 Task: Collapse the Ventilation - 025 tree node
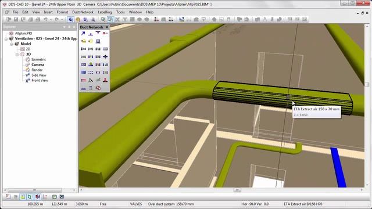point(6,39)
